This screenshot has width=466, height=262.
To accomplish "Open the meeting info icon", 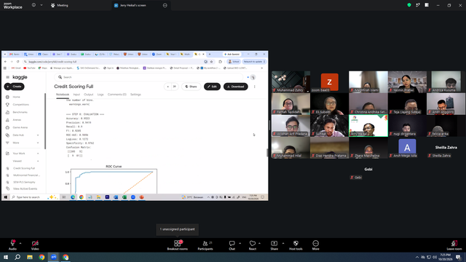I will [33, 5].
